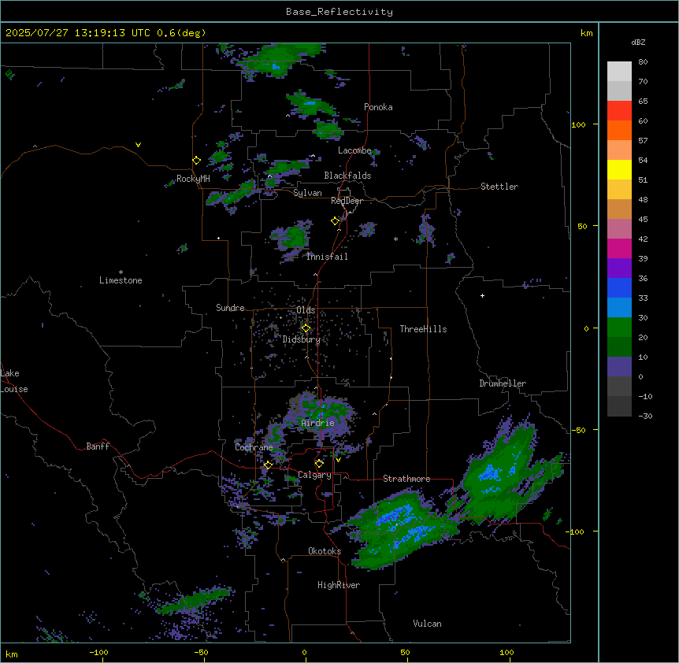The image size is (679, 663).
Task: Click the white plus marker north of Drumheller
Action: tap(482, 295)
